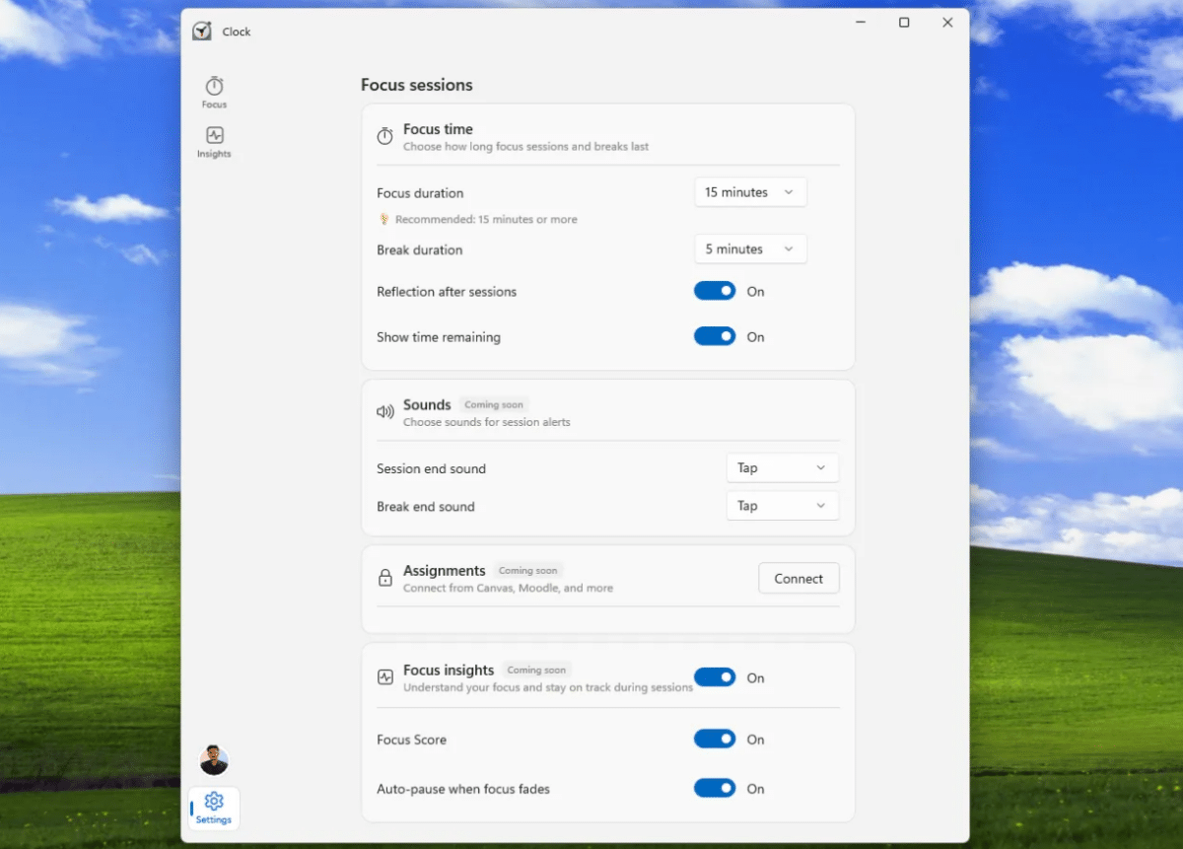This screenshot has width=1183, height=849.
Task: Click the Break duration label
Action: 419,250
